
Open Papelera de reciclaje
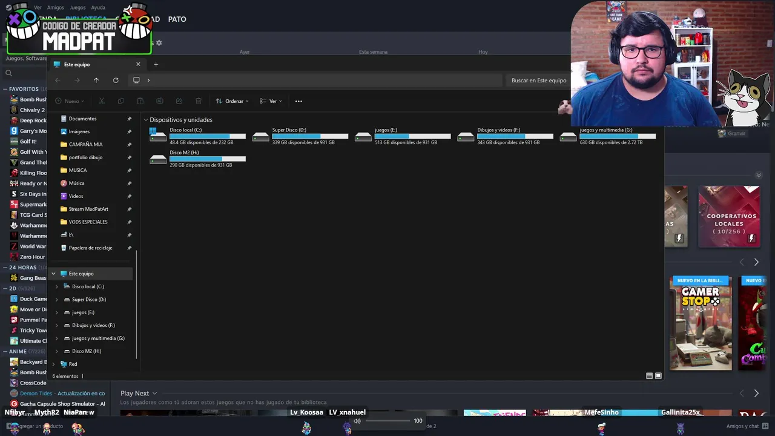click(x=90, y=248)
